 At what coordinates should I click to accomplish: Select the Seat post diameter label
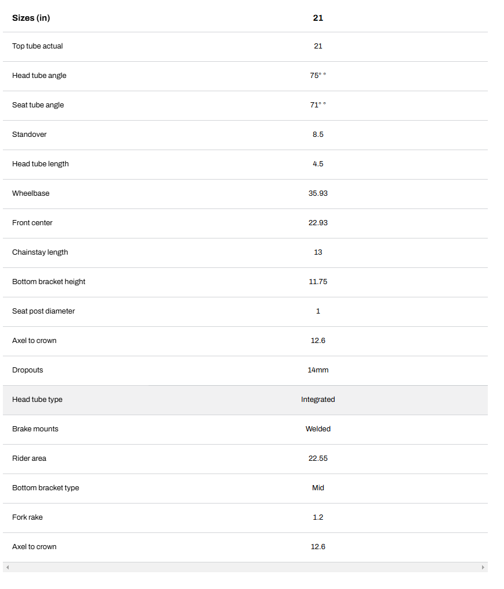[43, 311]
